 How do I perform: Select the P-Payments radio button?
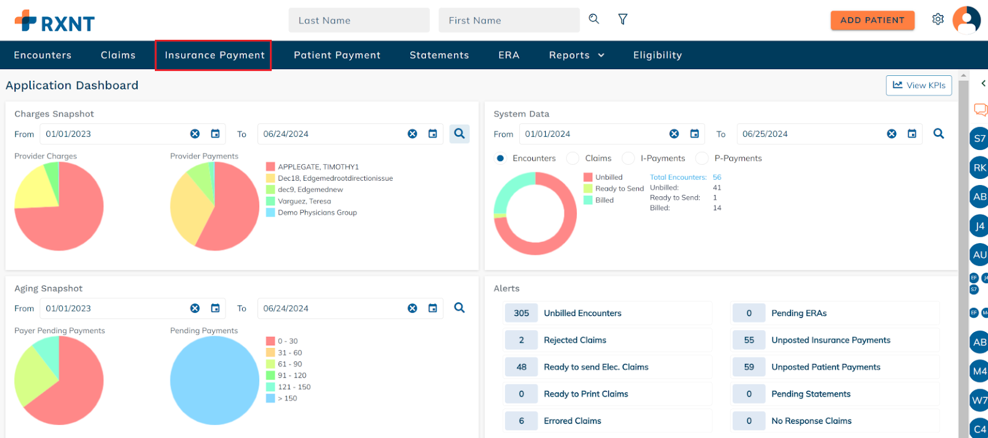702,159
